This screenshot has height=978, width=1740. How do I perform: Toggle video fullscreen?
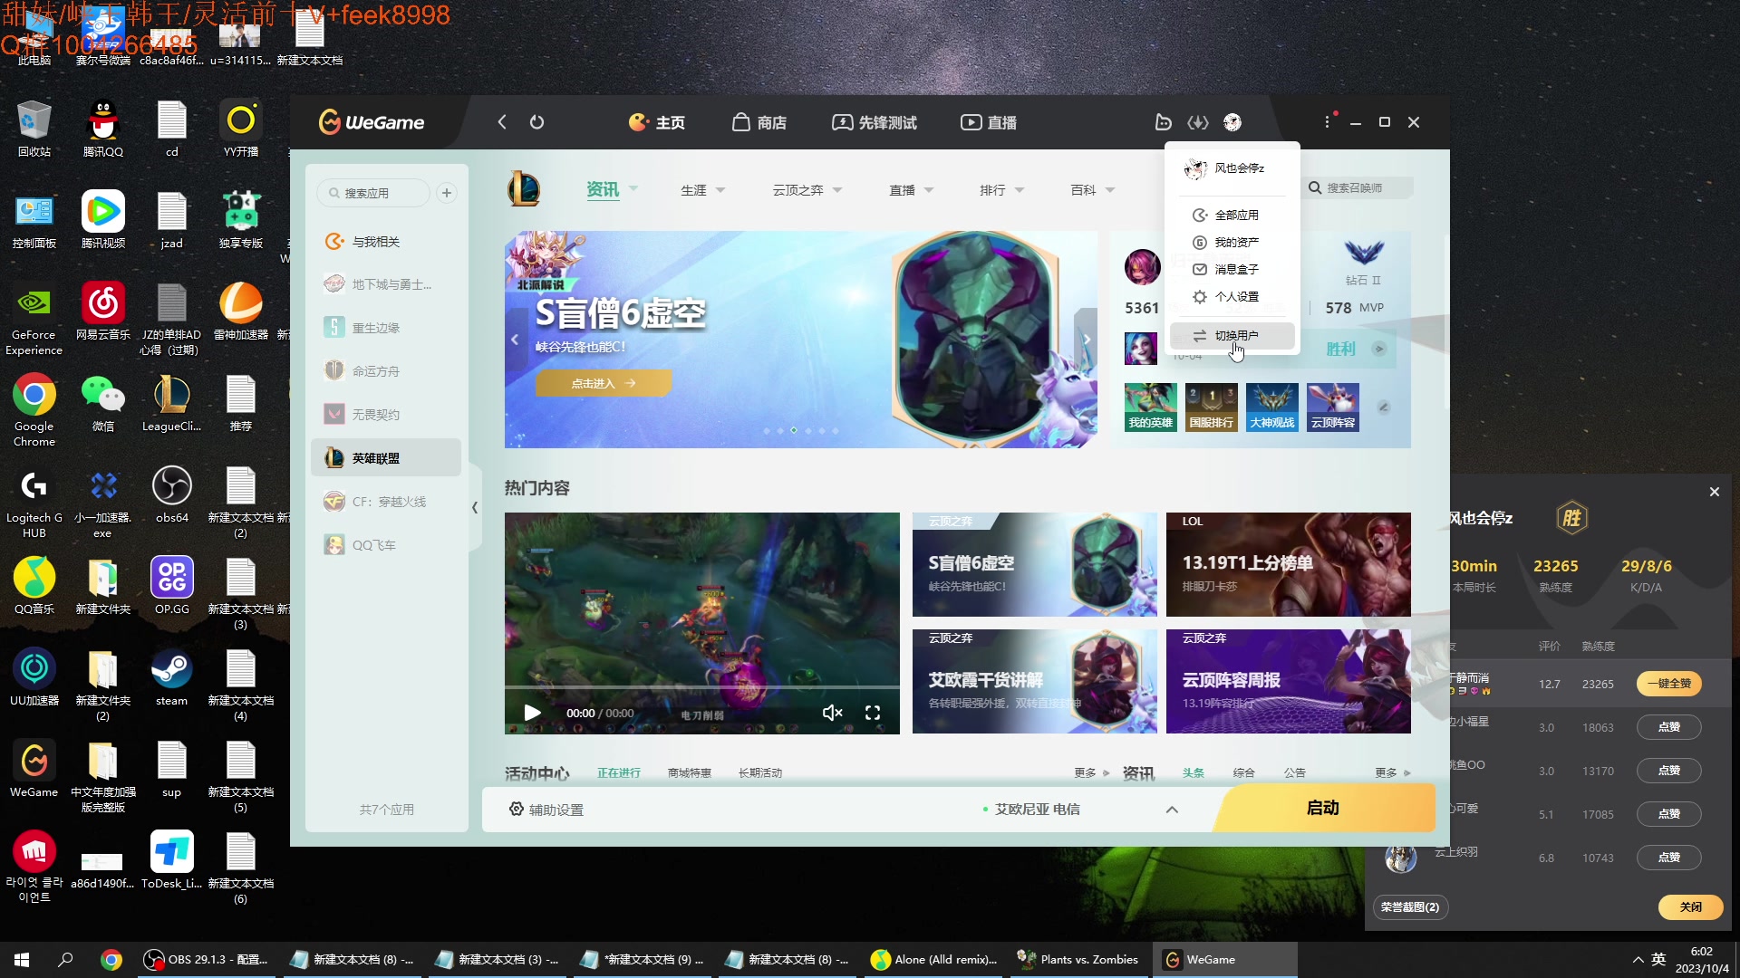873,713
